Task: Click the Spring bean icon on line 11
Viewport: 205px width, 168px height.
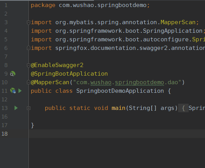Action: tap(13, 90)
